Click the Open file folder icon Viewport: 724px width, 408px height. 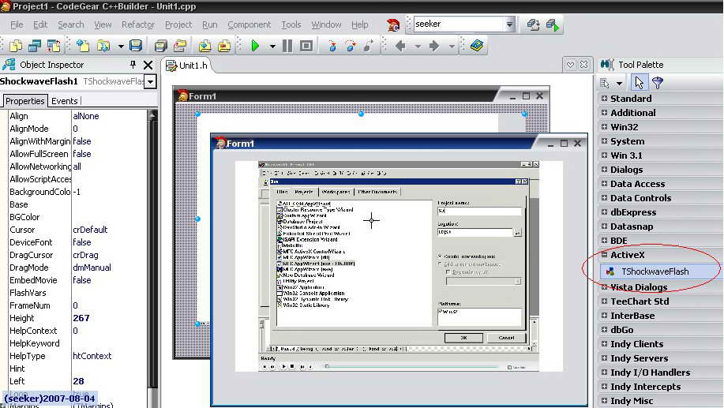[103, 46]
